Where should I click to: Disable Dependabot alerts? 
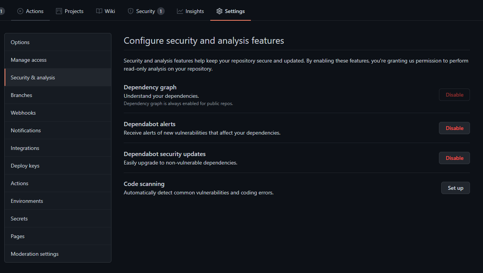pyautogui.click(x=454, y=128)
